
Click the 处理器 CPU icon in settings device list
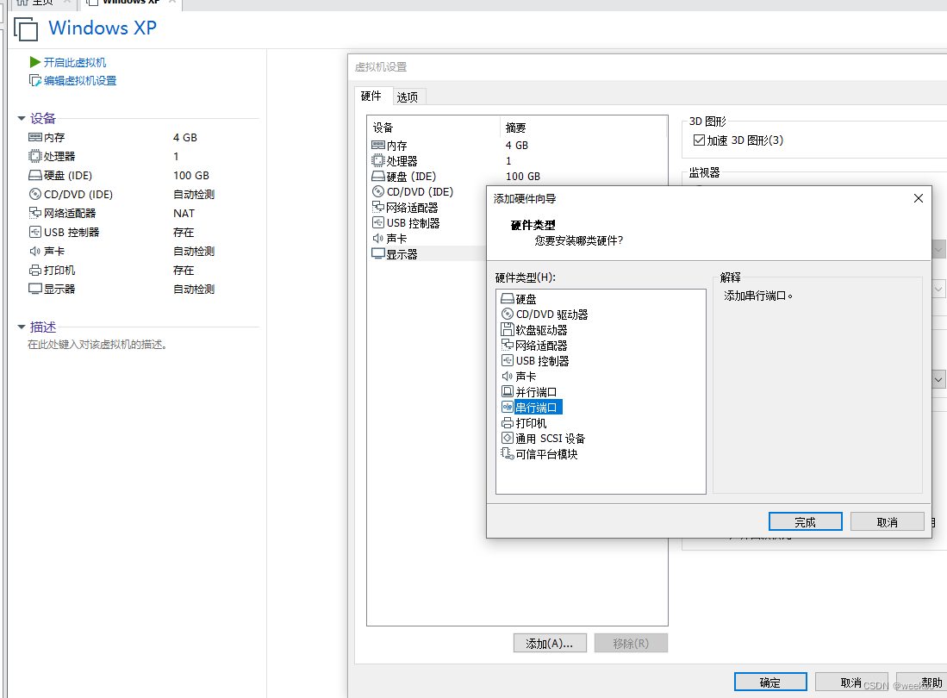[378, 160]
